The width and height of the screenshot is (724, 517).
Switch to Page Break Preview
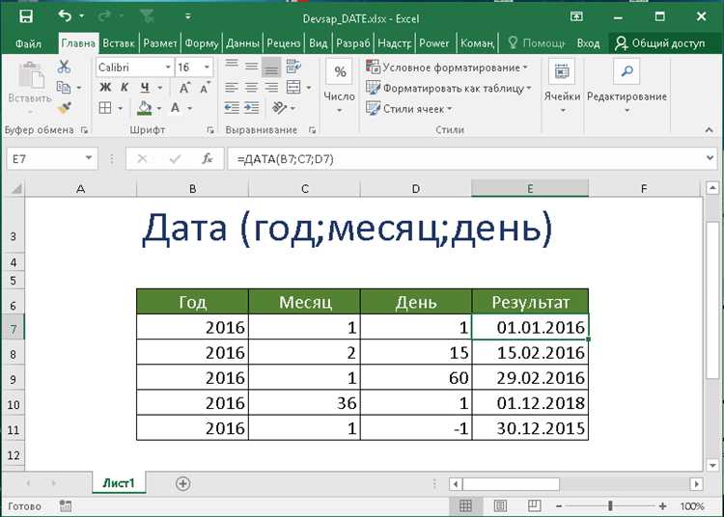tap(534, 506)
